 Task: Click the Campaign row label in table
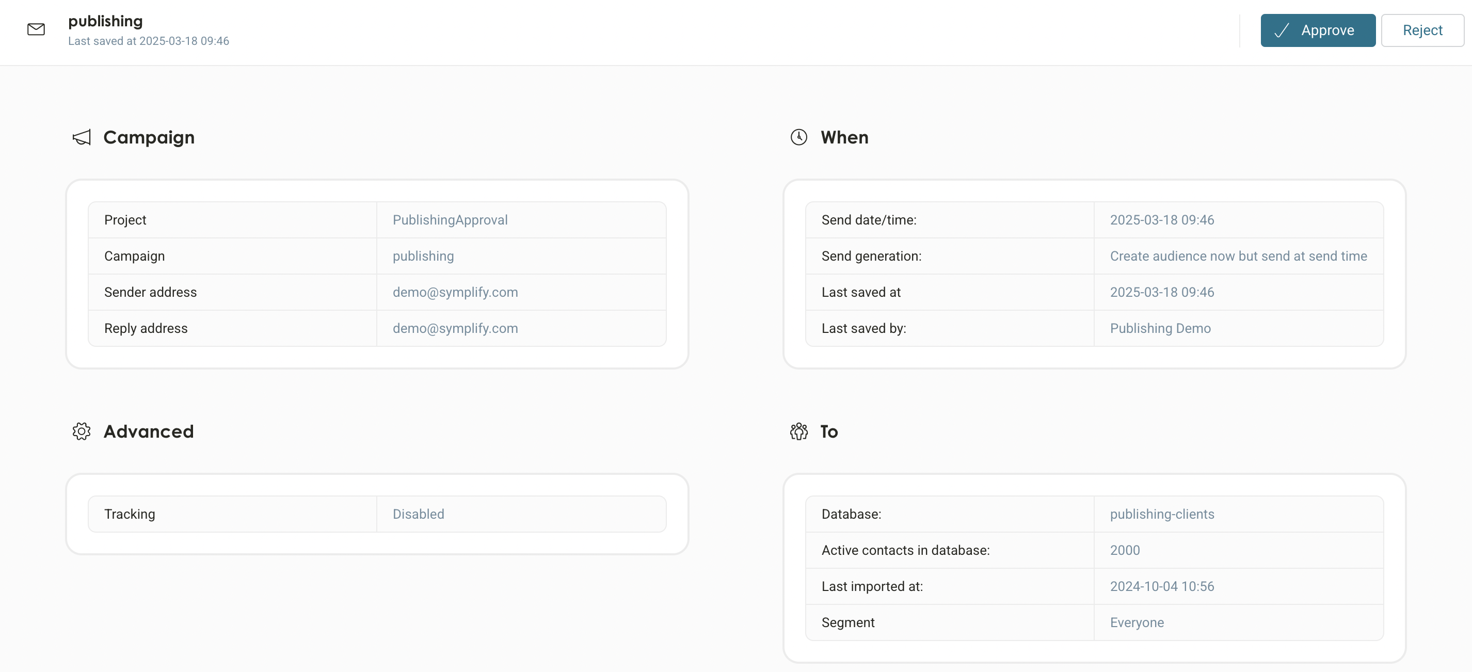(134, 256)
